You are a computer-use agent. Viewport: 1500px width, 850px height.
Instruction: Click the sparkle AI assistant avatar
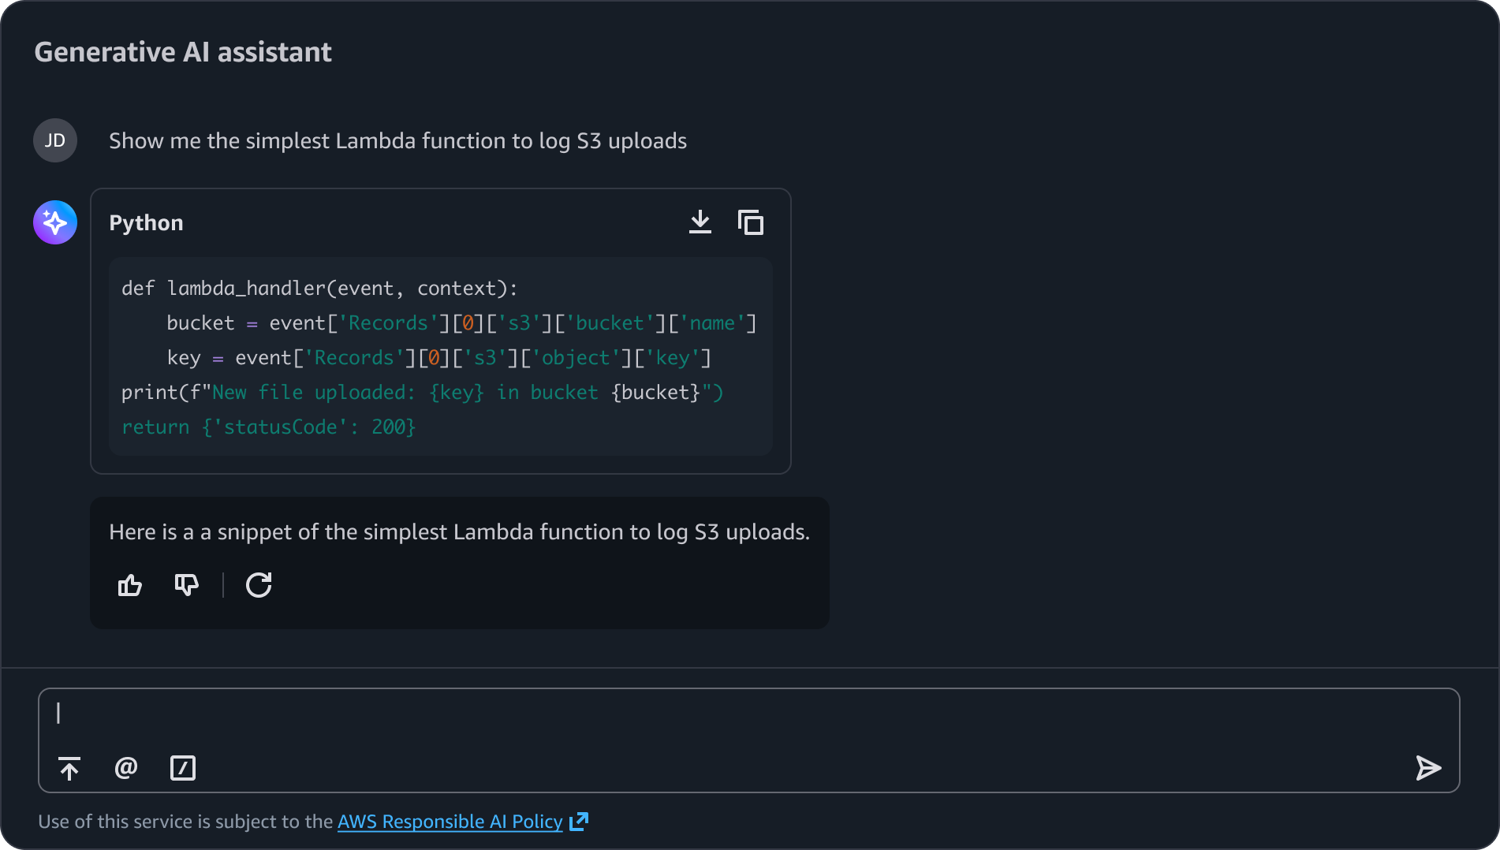(55, 222)
